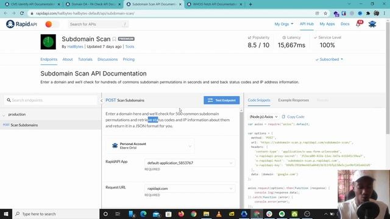
Task: Open the user avatar menu
Action: [372, 24]
